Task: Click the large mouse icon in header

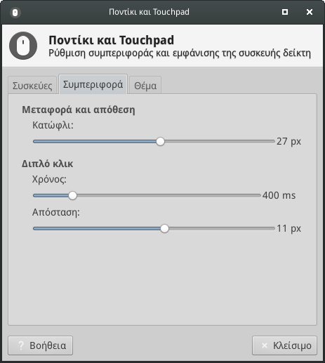Action: coord(23,46)
